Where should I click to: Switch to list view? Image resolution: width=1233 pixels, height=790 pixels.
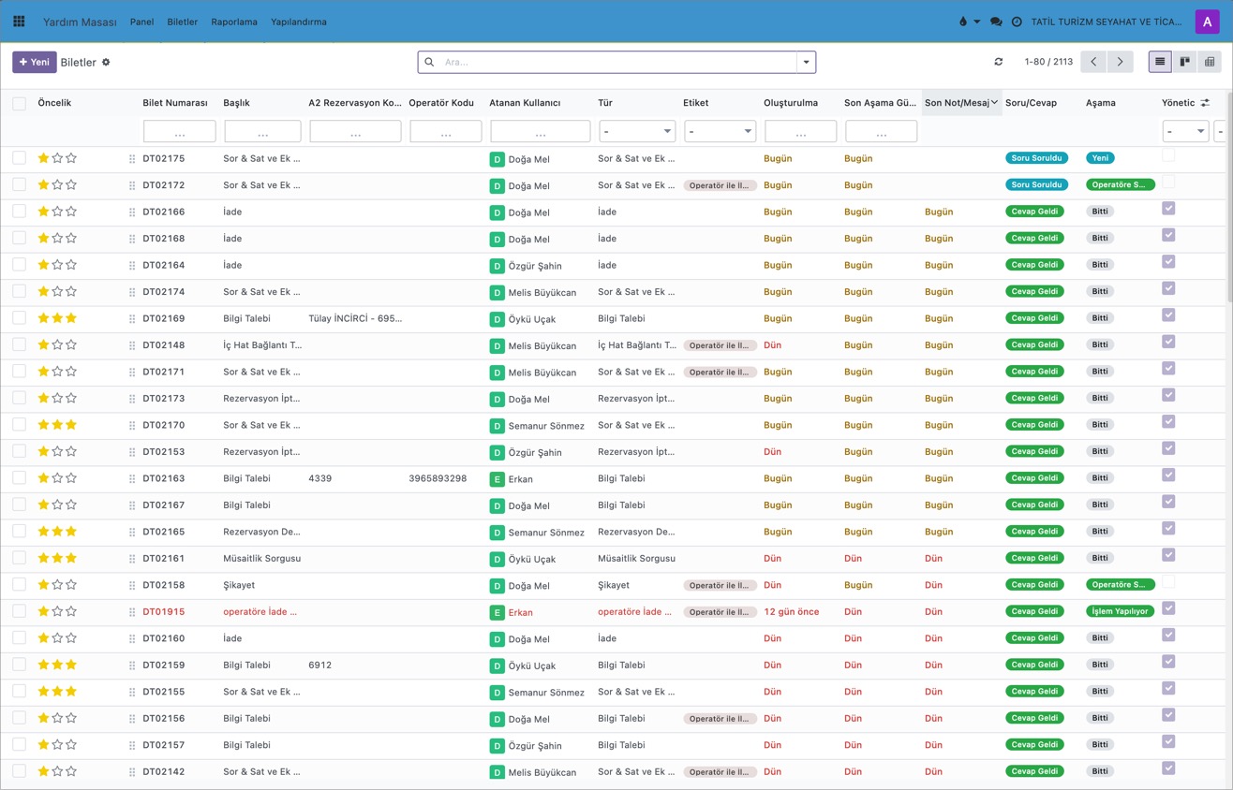tap(1160, 62)
